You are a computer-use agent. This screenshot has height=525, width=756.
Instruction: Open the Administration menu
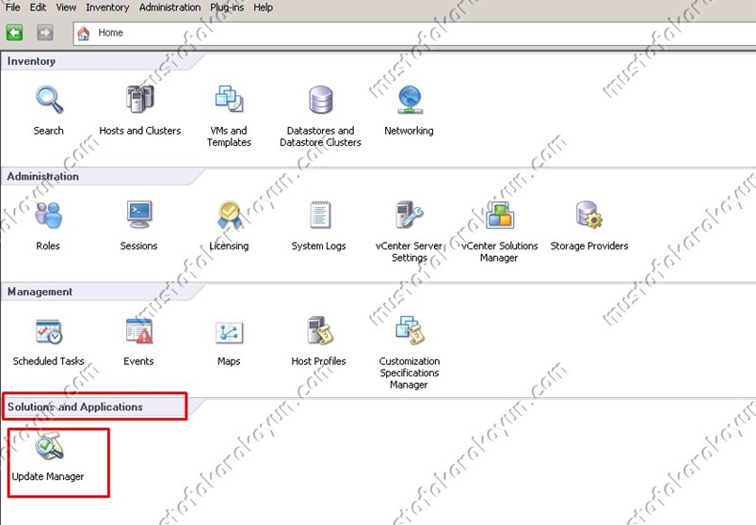169,8
